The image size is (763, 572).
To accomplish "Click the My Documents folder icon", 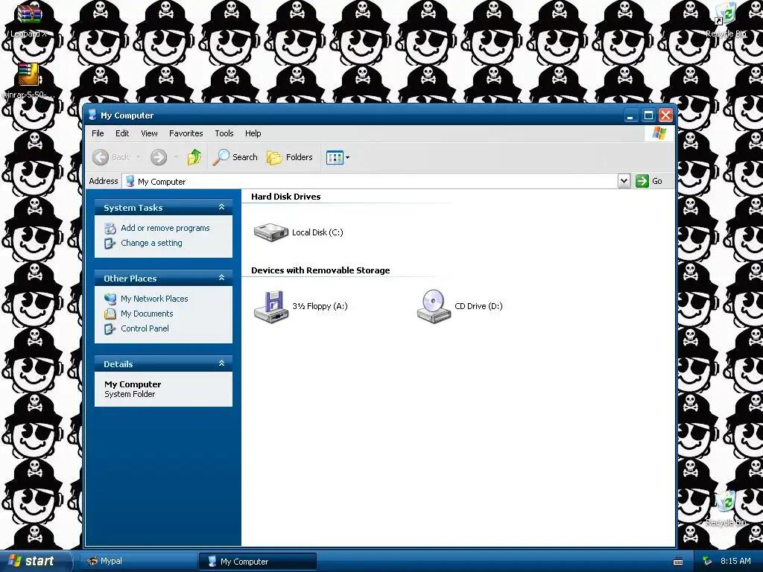I will click(x=110, y=314).
